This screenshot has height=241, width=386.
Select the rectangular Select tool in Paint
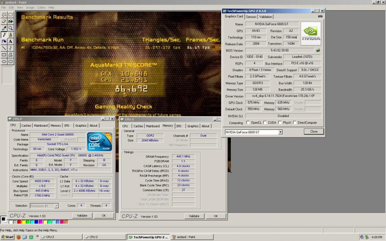pos(10,15)
